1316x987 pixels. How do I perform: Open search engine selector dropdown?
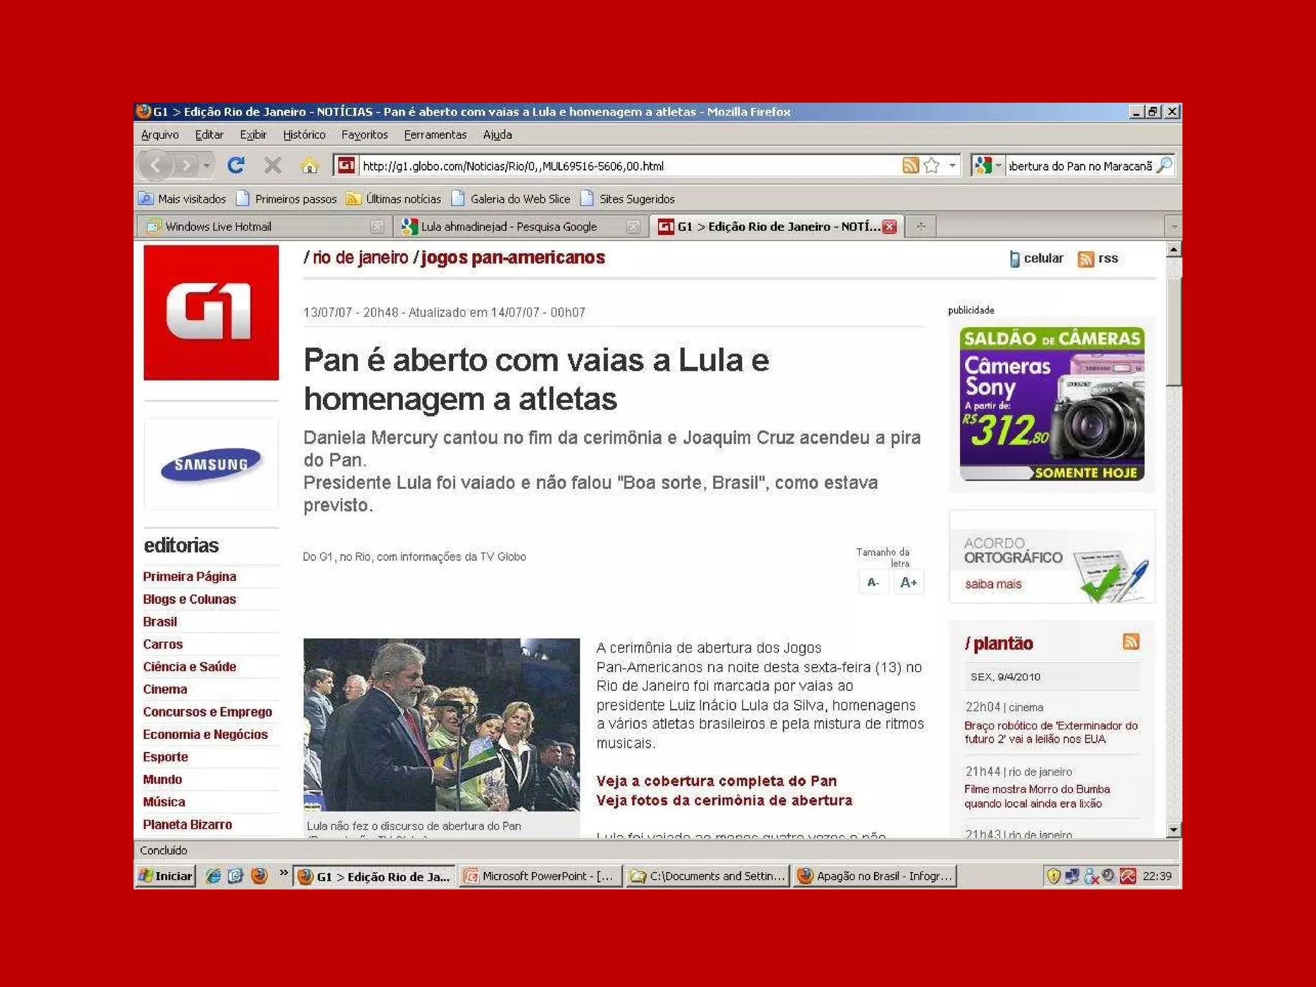(x=999, y=166)
